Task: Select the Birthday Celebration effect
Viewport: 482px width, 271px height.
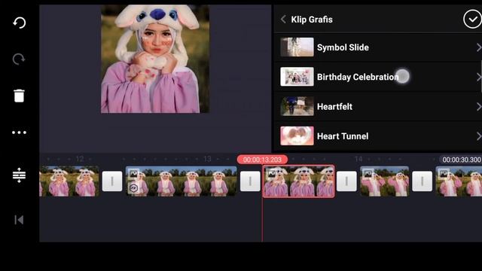Action: tap(378, 77)
